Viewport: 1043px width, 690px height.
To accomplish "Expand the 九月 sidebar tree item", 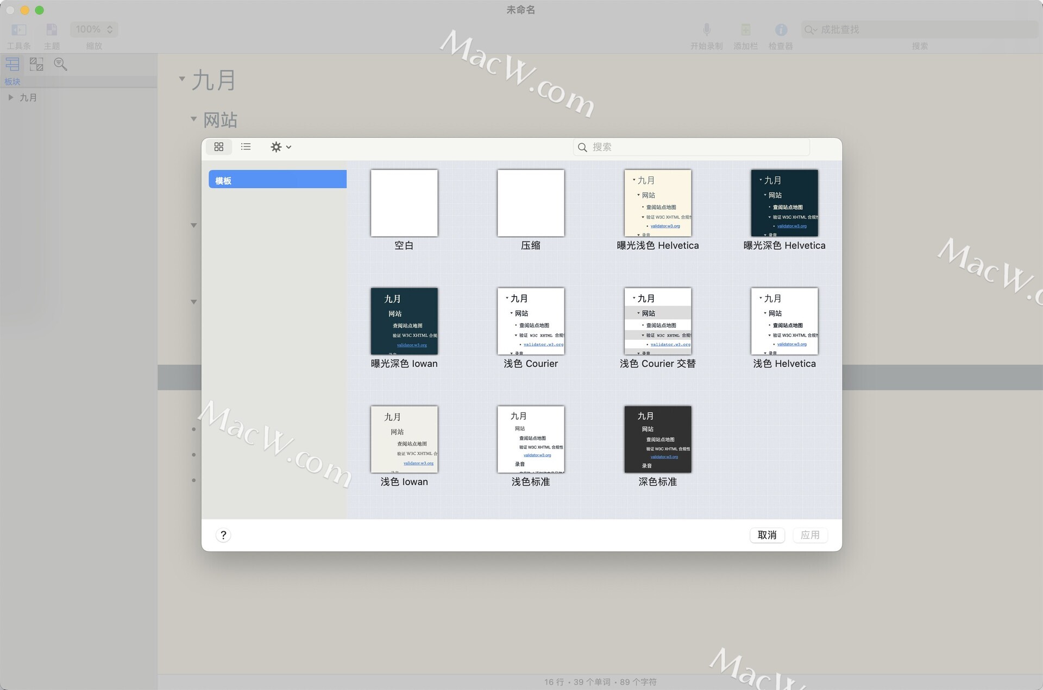I will pos(10,98).
